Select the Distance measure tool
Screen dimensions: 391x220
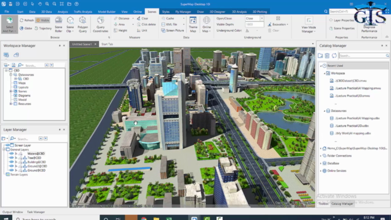coord(122,18)
